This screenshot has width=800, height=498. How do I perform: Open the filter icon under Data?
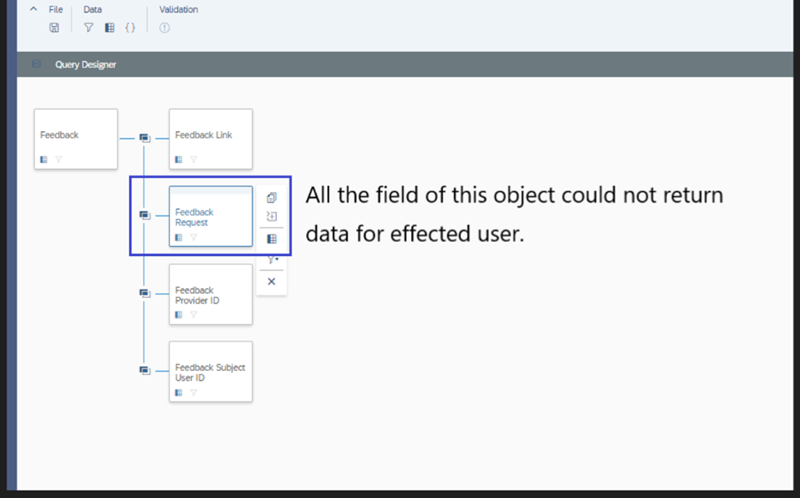[x=89, y=28]
